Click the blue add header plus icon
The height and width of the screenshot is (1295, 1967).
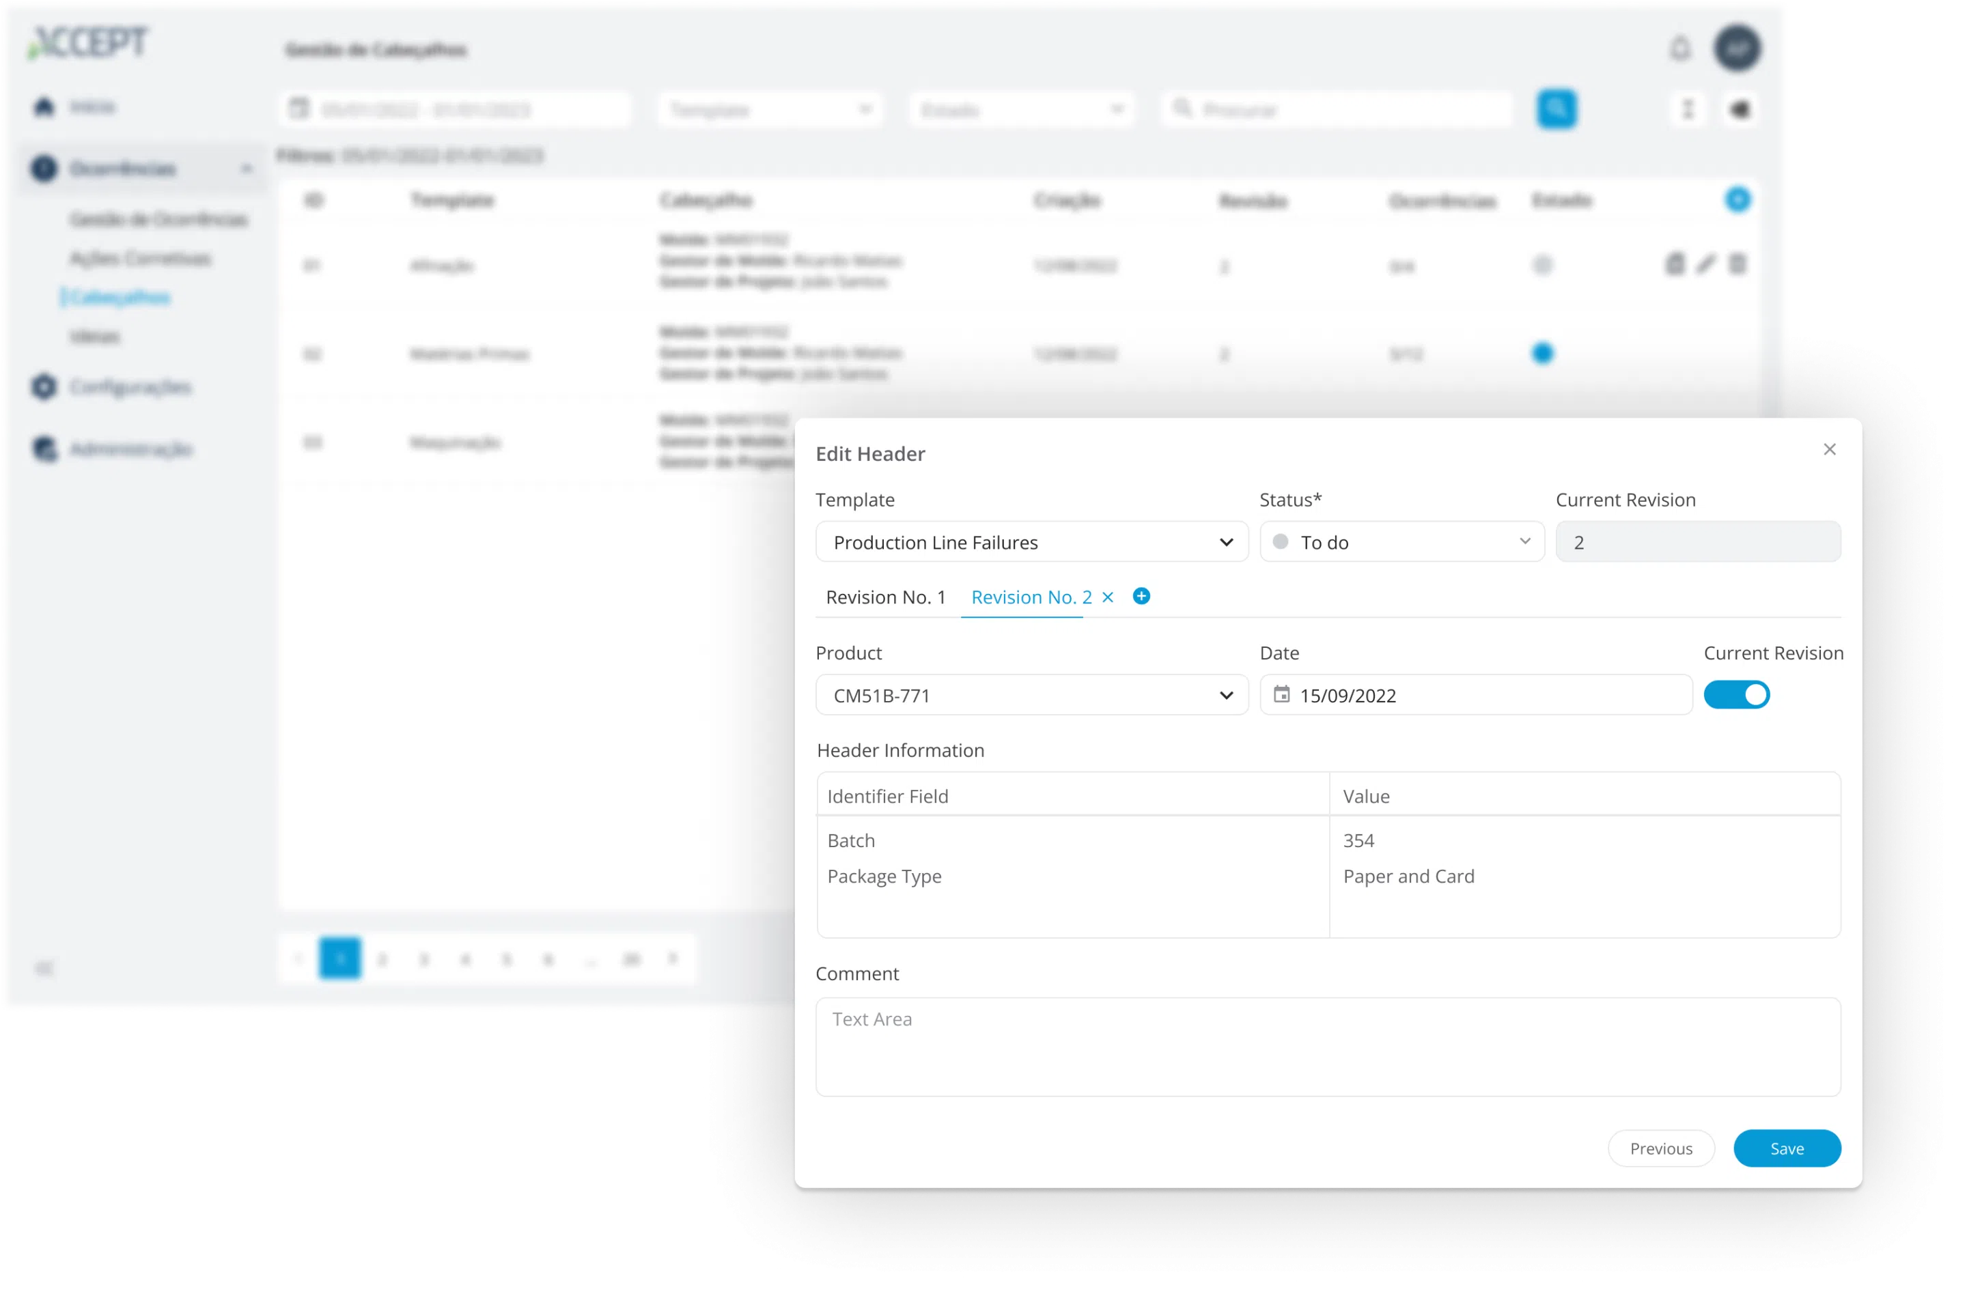point(1738,200)
